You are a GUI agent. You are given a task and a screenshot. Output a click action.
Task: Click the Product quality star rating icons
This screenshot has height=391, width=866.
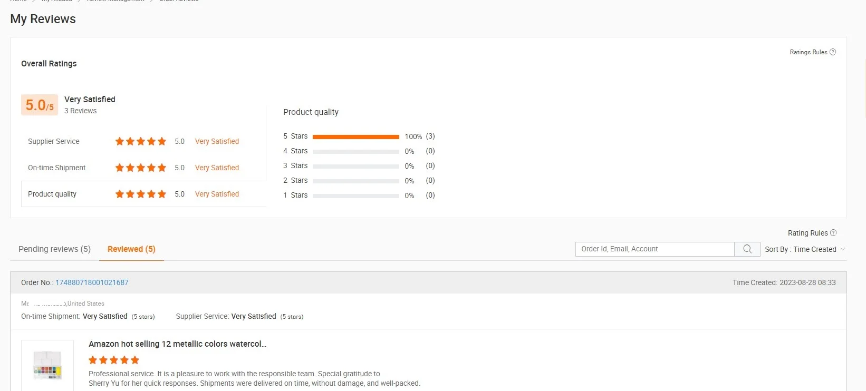(x=141, y=194)
